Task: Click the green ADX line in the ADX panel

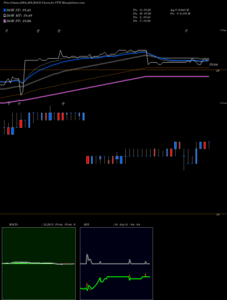Action: point(118,277)
